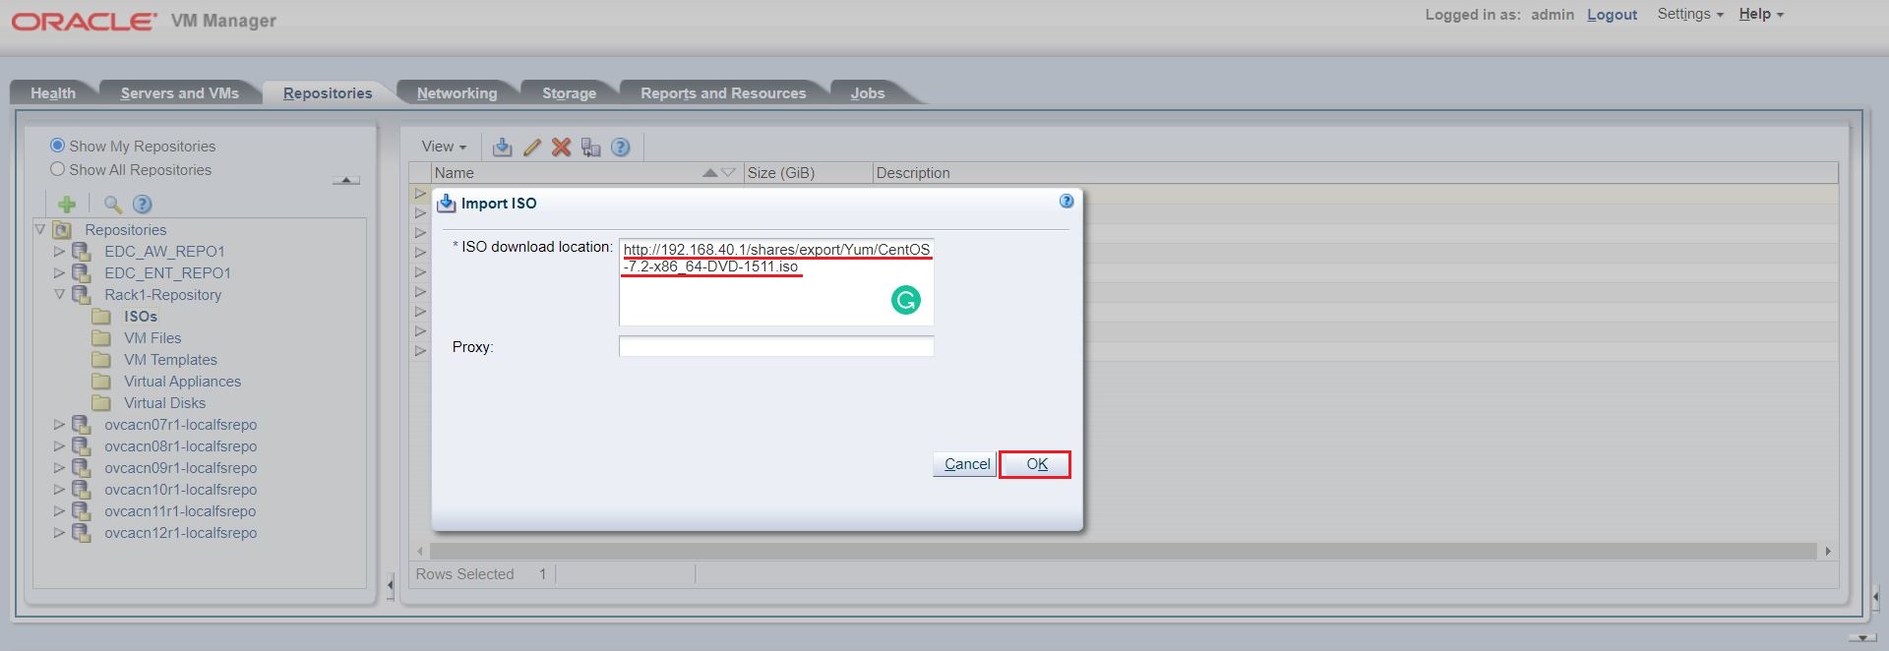Expand EDC_AW_REPO1 tree node
1889x651 pixels.
click(59, 251)
